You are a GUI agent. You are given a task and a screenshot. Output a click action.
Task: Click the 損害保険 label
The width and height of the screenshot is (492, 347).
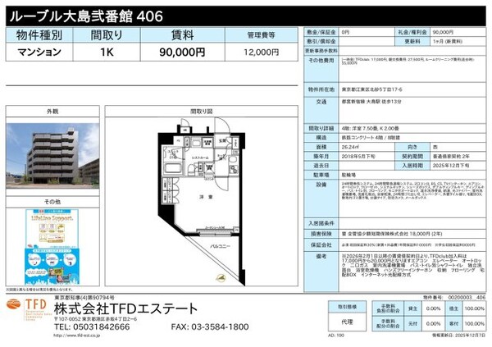tap(321, 234)
